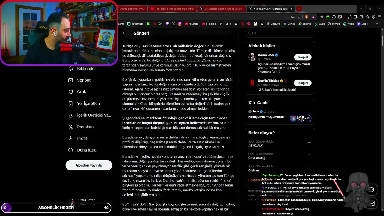Expand Daha fazla in the sidebar
Screen dimensions: 384x216
click(x=82, y=150)
